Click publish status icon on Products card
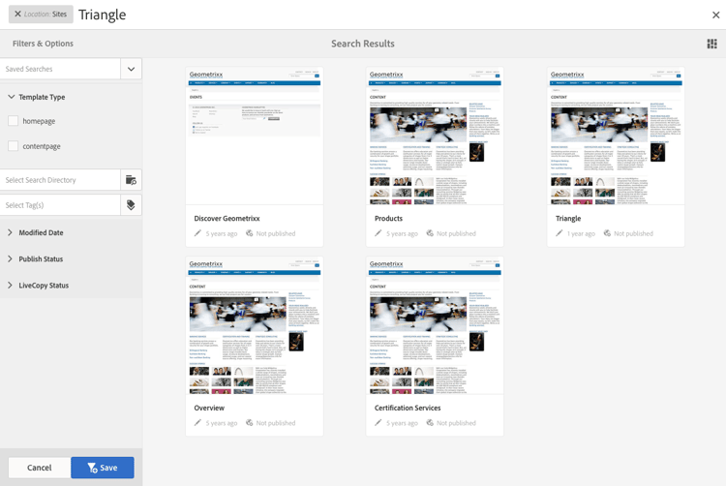 [x=430, y=233]
